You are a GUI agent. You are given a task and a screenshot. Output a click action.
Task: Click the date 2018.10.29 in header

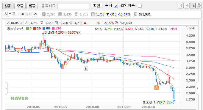coord(29,14)
